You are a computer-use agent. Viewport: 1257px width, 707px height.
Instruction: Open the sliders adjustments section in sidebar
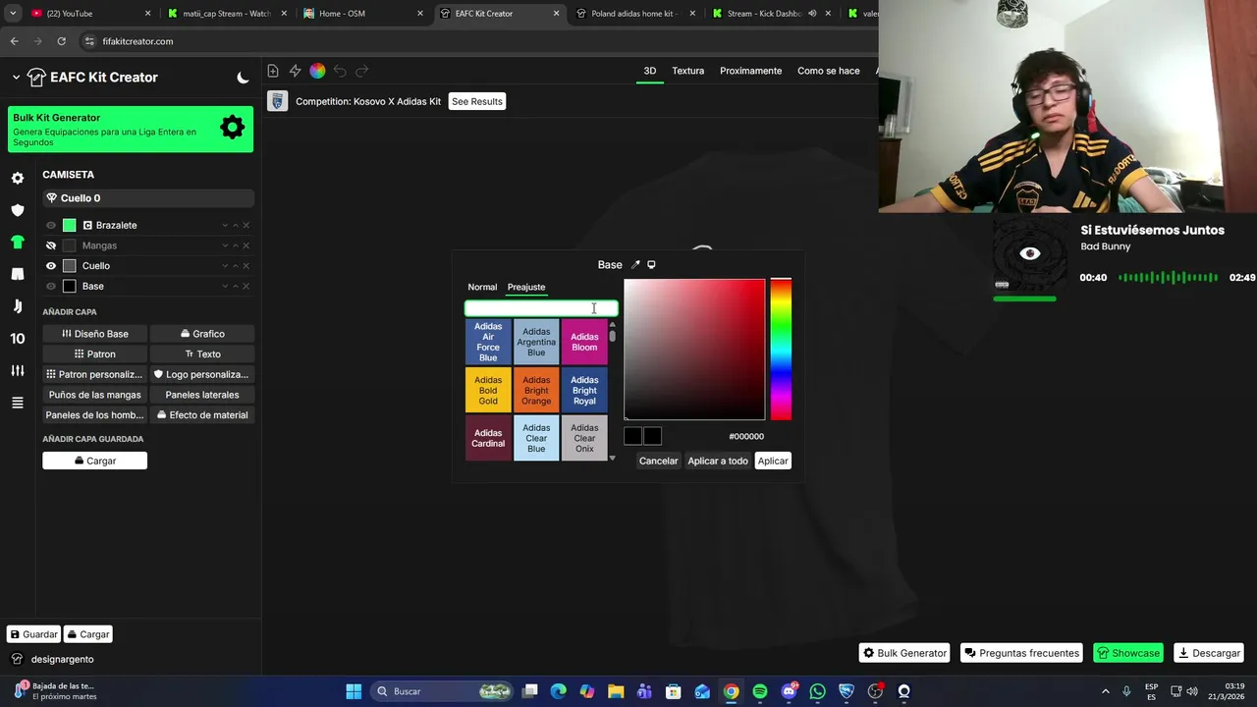pyautogui.click(x=17, y=370)
